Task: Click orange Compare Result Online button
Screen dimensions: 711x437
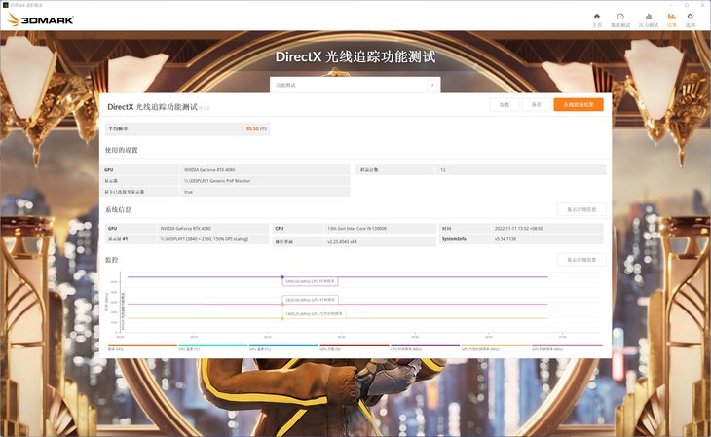Action: click(x=579, y=105)
